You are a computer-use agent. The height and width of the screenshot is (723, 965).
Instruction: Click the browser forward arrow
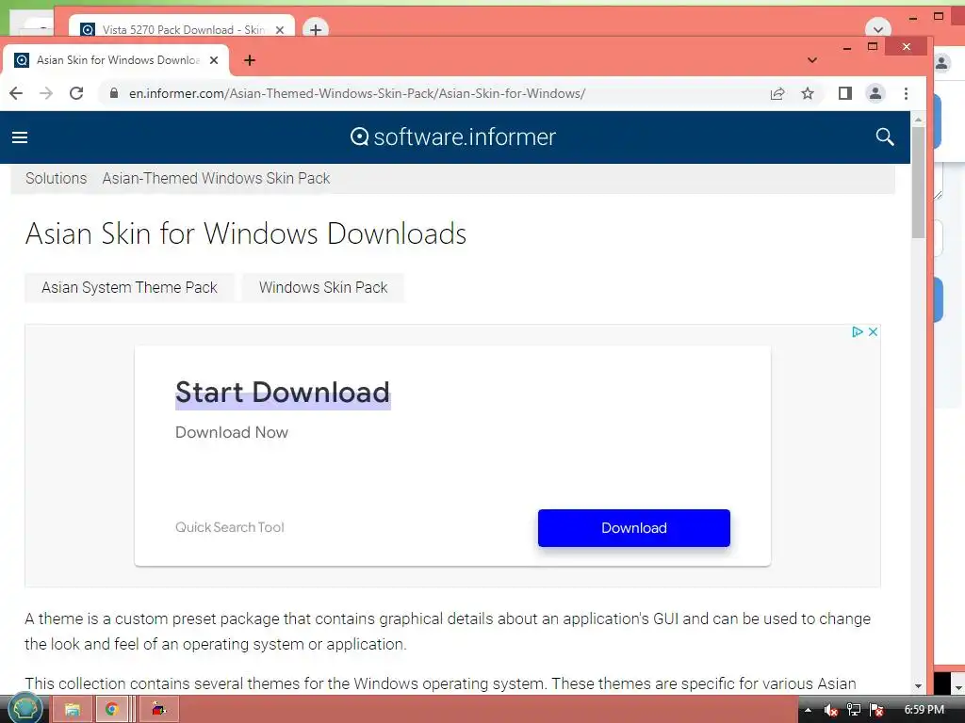click(x=46, y=93)
